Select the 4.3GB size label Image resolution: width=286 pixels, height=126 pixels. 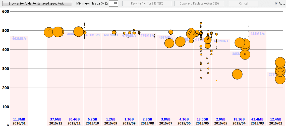pyautogui.click(x=184, y=119)
